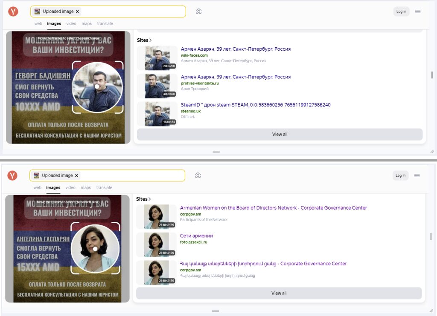Click View all below the steamid.uk result
Image resolution: width=437 pixels, height=316 pixels.
click(x=280, y=135)
